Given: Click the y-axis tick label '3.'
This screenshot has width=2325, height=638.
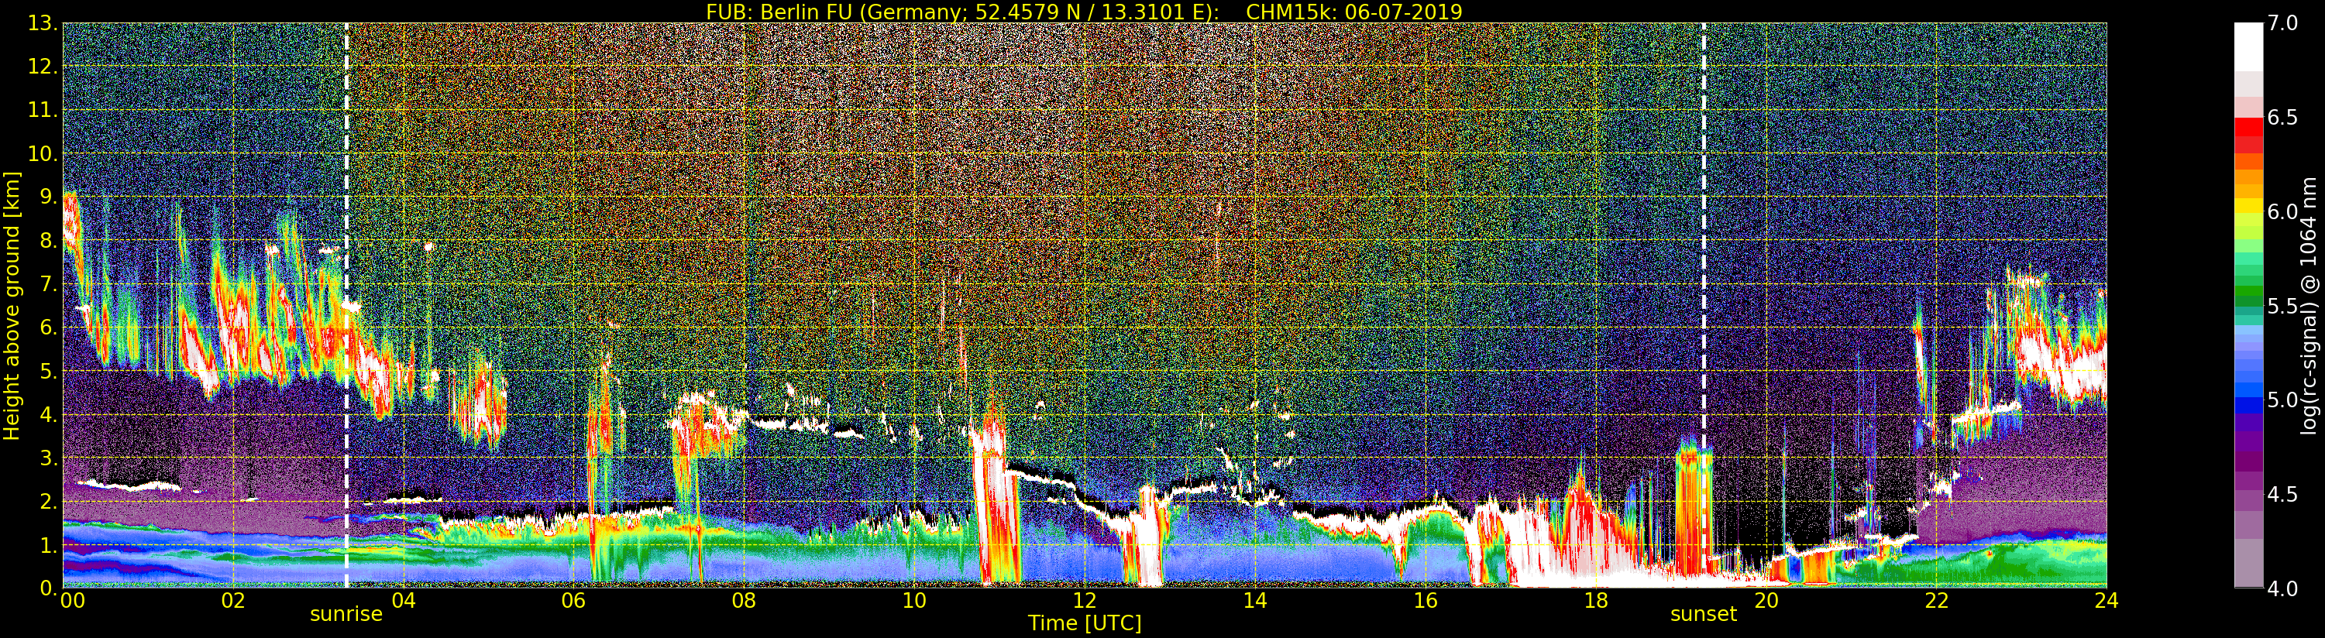Looking at the screenshot, I should (48, 458).
